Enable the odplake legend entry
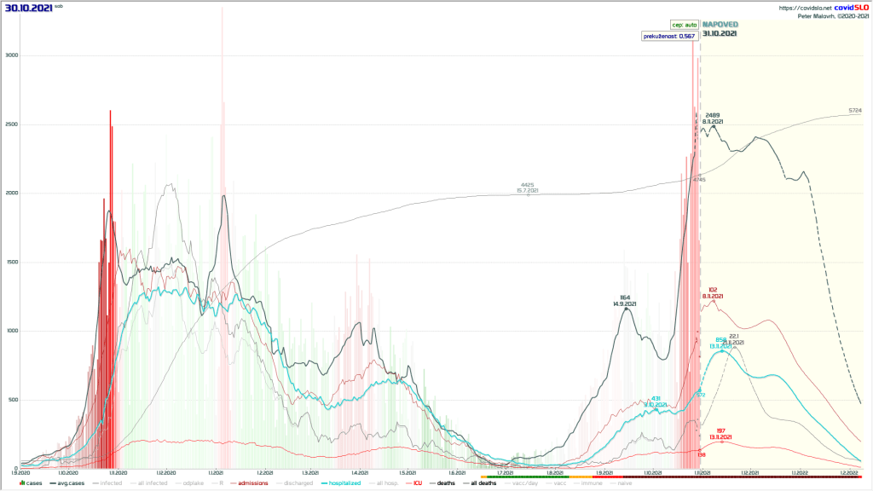Image resolution: width=873 pixels, height=491 pixels. [x=191, y=483]
